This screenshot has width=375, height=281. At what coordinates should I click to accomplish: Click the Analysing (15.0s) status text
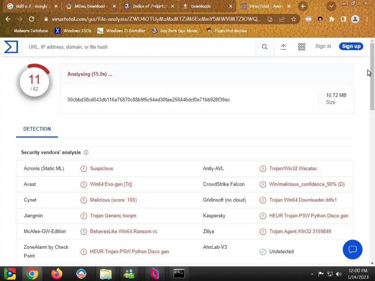90,74
